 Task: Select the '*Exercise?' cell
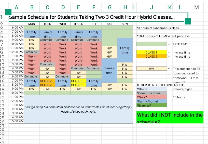pos(152,105)
